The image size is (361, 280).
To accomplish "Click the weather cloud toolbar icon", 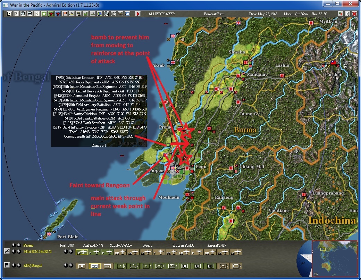I will pyautogui.click(x=127, y=14).
